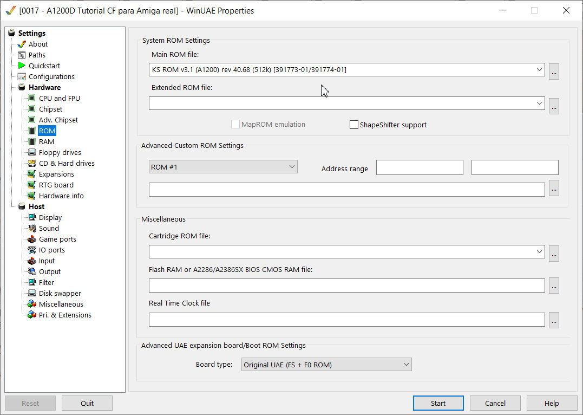Image resolution: width=583 pixels, height=415 pixels.
Task: Click the RTG board icon
Action: pyautogui.click(x=32, y=185)
